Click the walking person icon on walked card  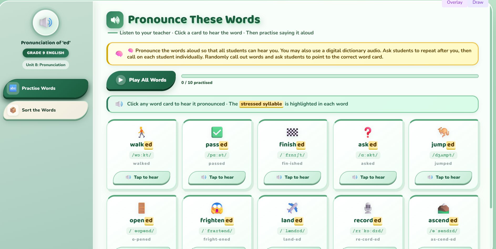click(141, 132)
